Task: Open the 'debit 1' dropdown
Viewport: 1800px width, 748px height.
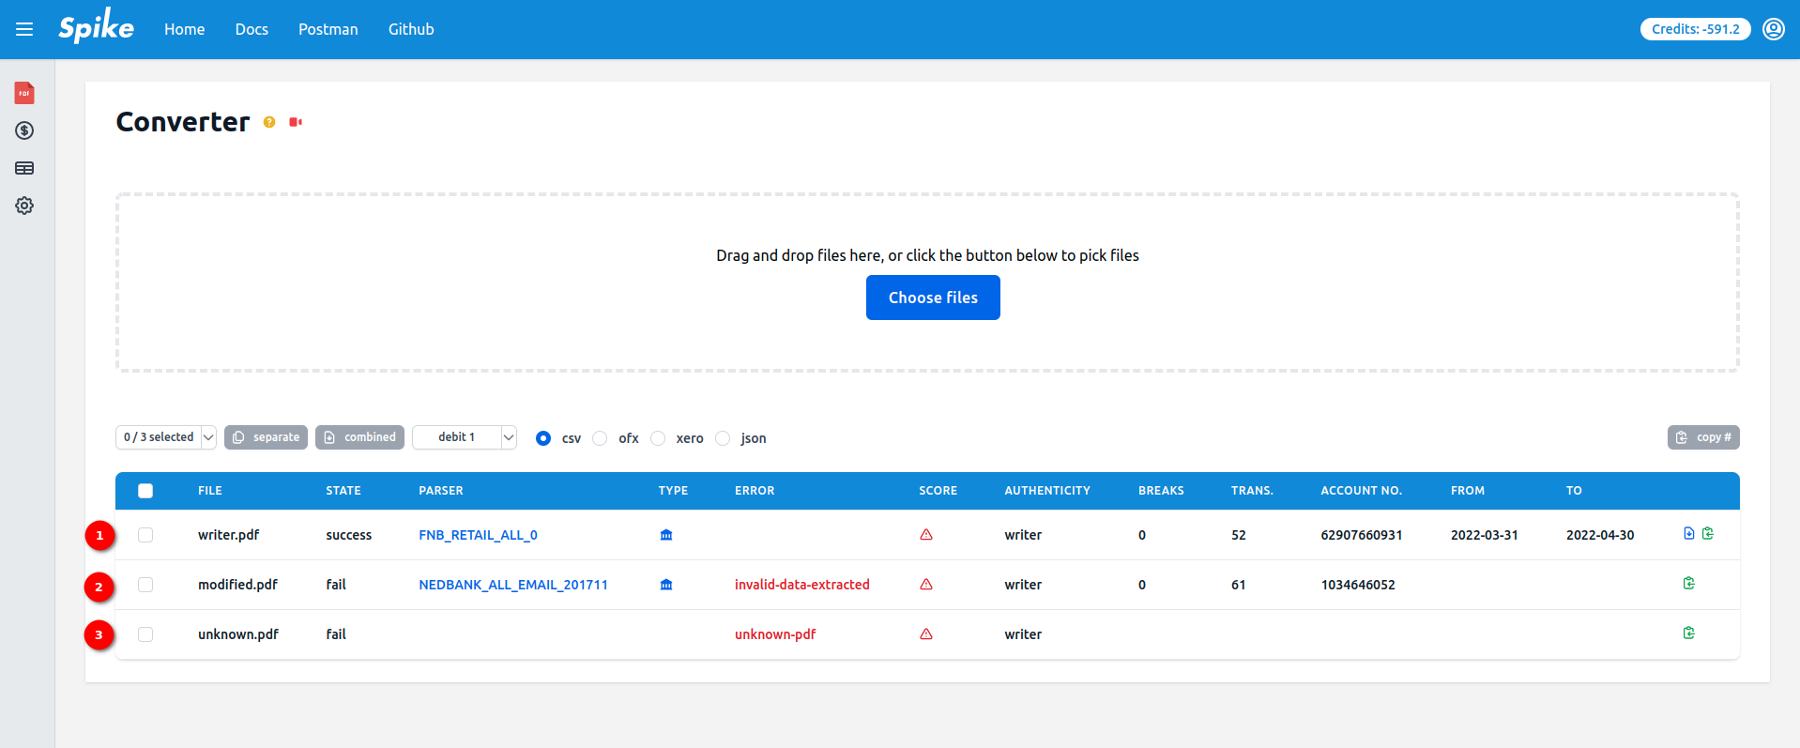Action: pyautogui.click(x=465, y=437)
